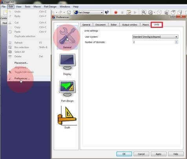187x159 pixels.
Task: Click the Cancel button
Action: point(141,154)
